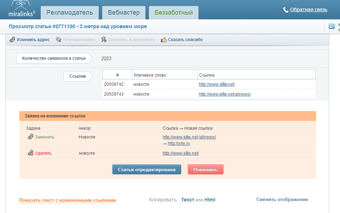Click the character count value 2223

[x=106, y=58]
